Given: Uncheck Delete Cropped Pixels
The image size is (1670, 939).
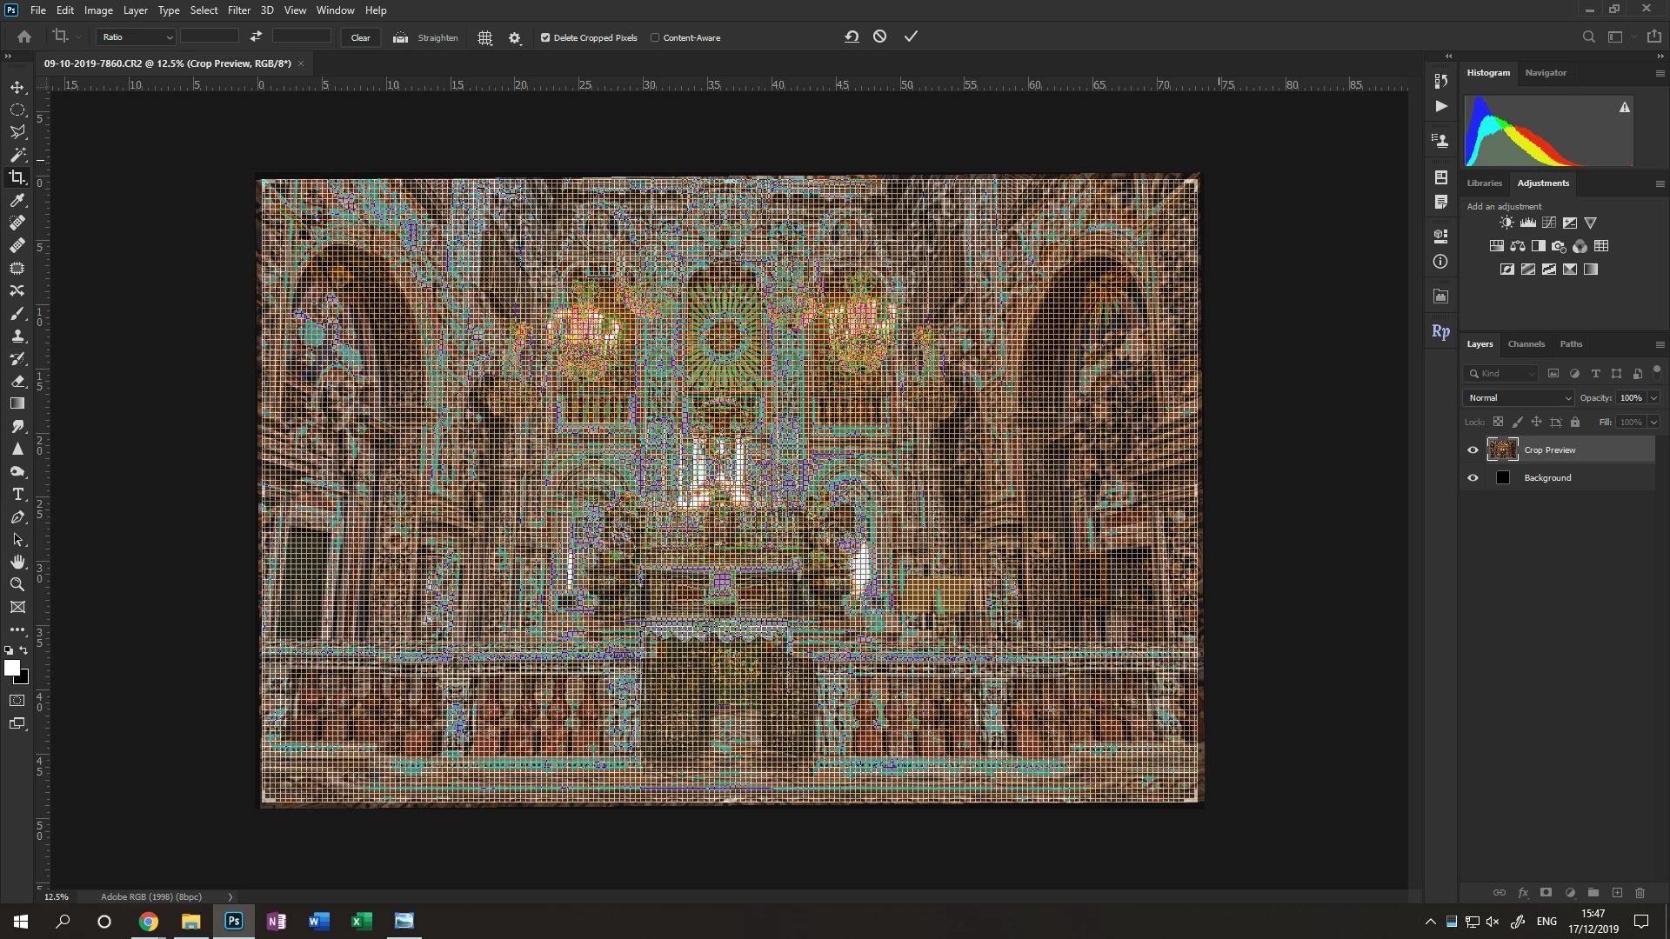Looking at the screenshot, I should [x=545, y=37].
